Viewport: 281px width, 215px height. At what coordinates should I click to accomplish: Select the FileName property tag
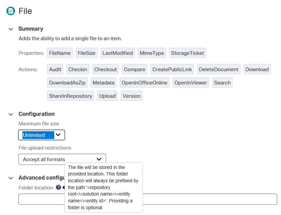click(60, 53)
